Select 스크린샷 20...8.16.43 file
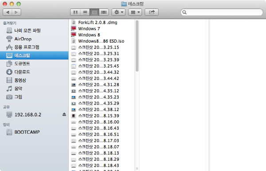Screen dimensions: 266x171 click(102, 128)
